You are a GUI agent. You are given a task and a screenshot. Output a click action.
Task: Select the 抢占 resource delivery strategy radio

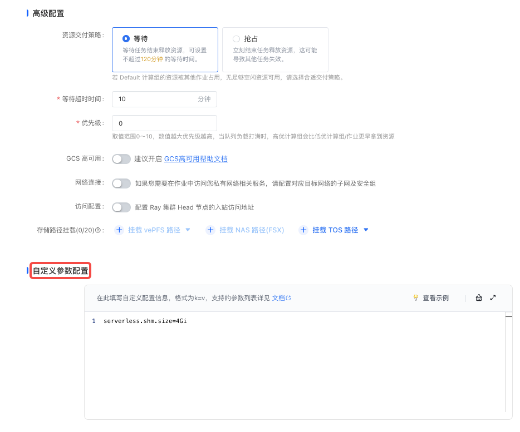236,39
